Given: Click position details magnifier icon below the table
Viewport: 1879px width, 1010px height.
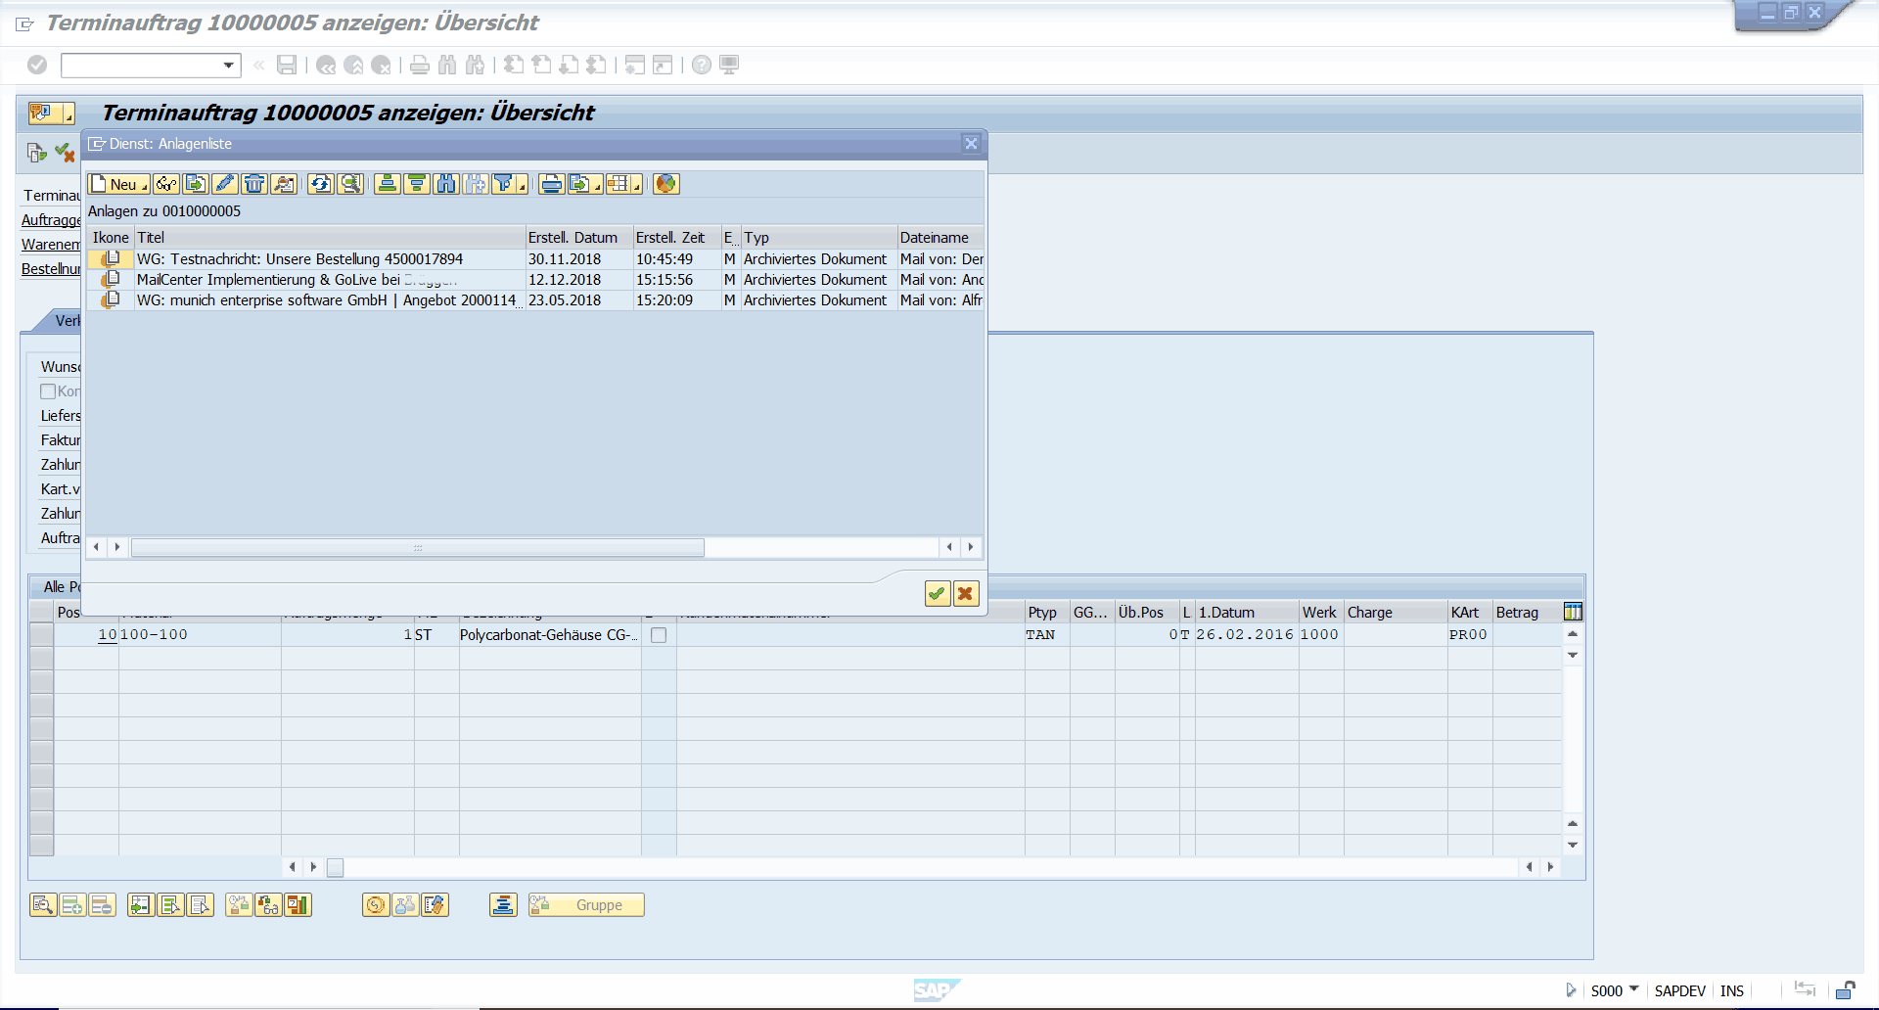Looking at the screenshot, I should [43, 905].
